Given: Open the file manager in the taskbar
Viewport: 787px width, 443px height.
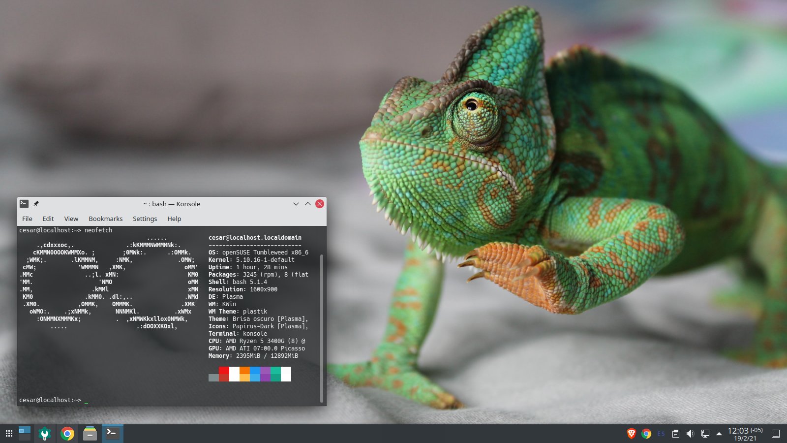Looking at the screenshot, I should click(x=90, y=434).
